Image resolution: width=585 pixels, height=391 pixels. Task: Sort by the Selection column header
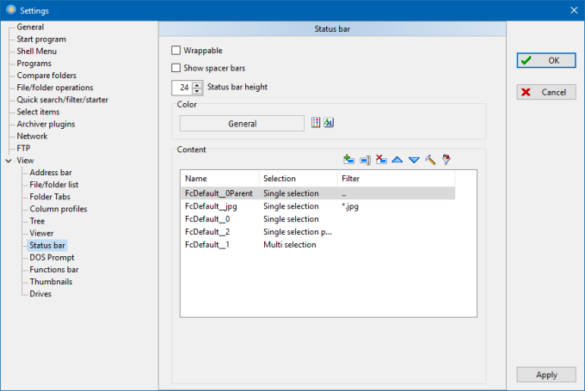[x=299, y=179]
